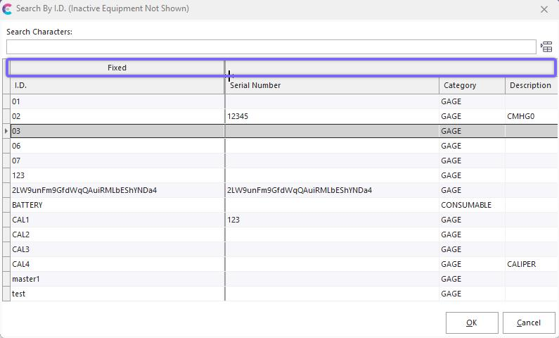The width and height of the screenshot is (559, 338).
Task: Select the row with I.D. 01
Action: tap(117, 101)
